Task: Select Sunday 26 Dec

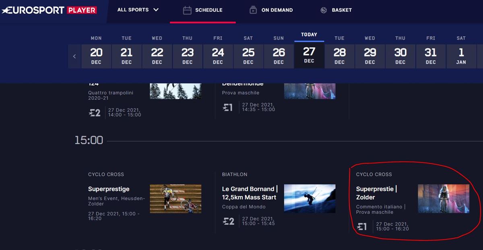Action: [x=279, y=56]
